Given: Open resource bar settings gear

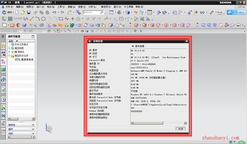Looking at the screenshot, I should (3, 36).
